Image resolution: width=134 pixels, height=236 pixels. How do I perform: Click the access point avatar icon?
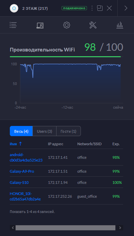[14, 8]
